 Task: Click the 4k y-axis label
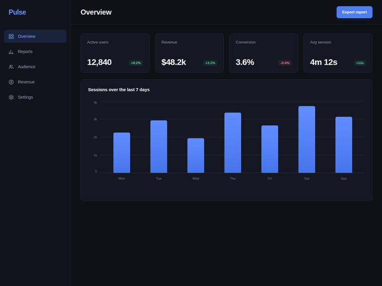[95, 103]
